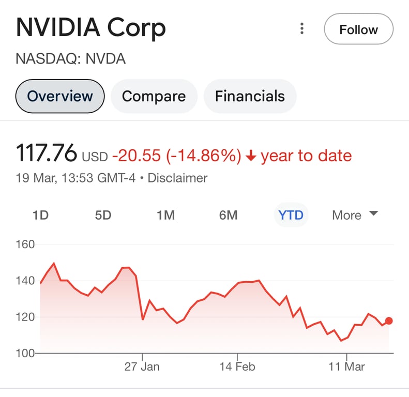This screenshot has width=409, height=397.
Task: Expand the More time ranges dropdown
Action: click(355, 215)
